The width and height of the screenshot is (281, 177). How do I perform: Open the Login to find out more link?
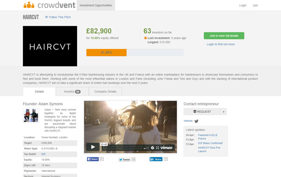[x=221, y=44]
